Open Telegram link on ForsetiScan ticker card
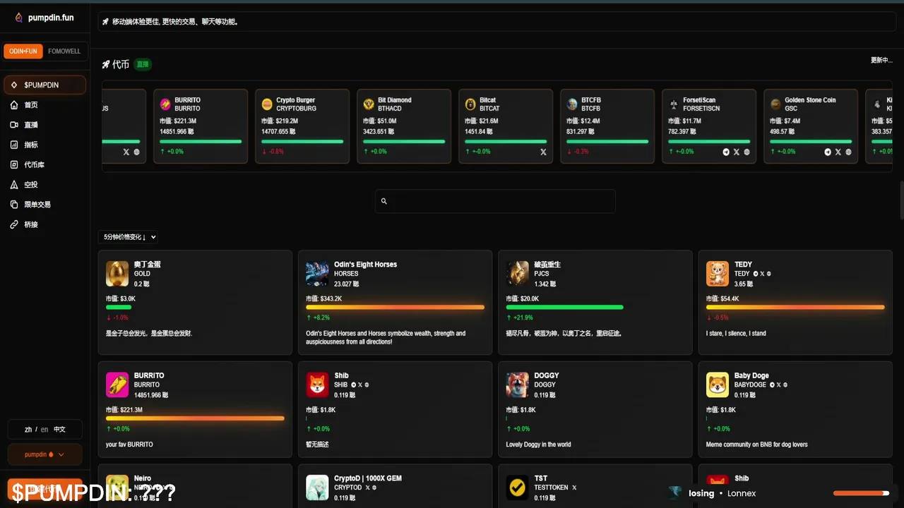The image size is (904, 508). click(726, 152)
